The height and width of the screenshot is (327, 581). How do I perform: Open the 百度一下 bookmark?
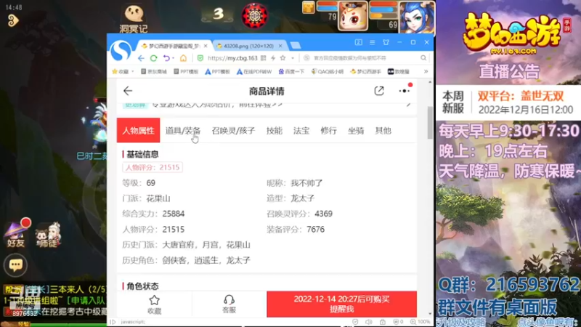(292, 71)
